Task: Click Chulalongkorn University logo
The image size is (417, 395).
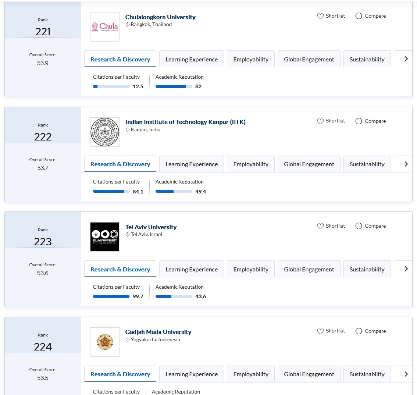Action: 105,27
